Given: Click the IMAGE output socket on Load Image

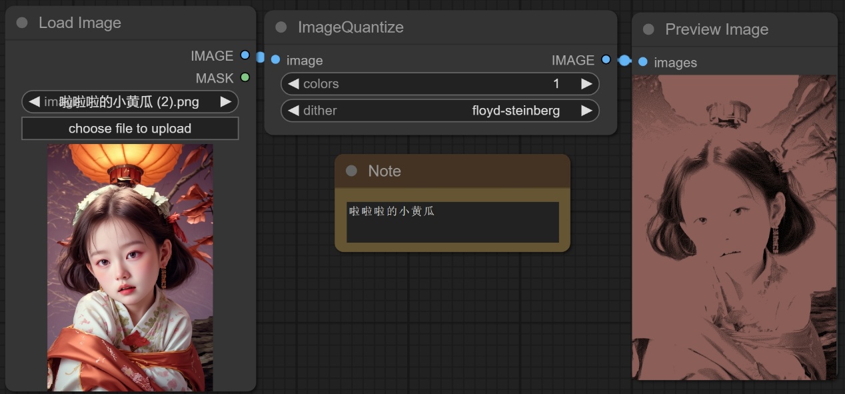Looking at the screenshot, I should pyautogui.click(x=245, y=55).
